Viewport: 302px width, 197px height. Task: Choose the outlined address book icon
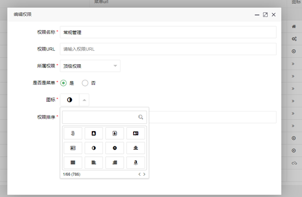pos(114,133)
